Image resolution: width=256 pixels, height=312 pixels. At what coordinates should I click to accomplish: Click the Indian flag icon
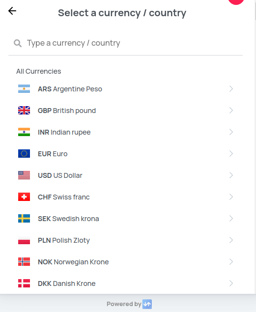24,132
